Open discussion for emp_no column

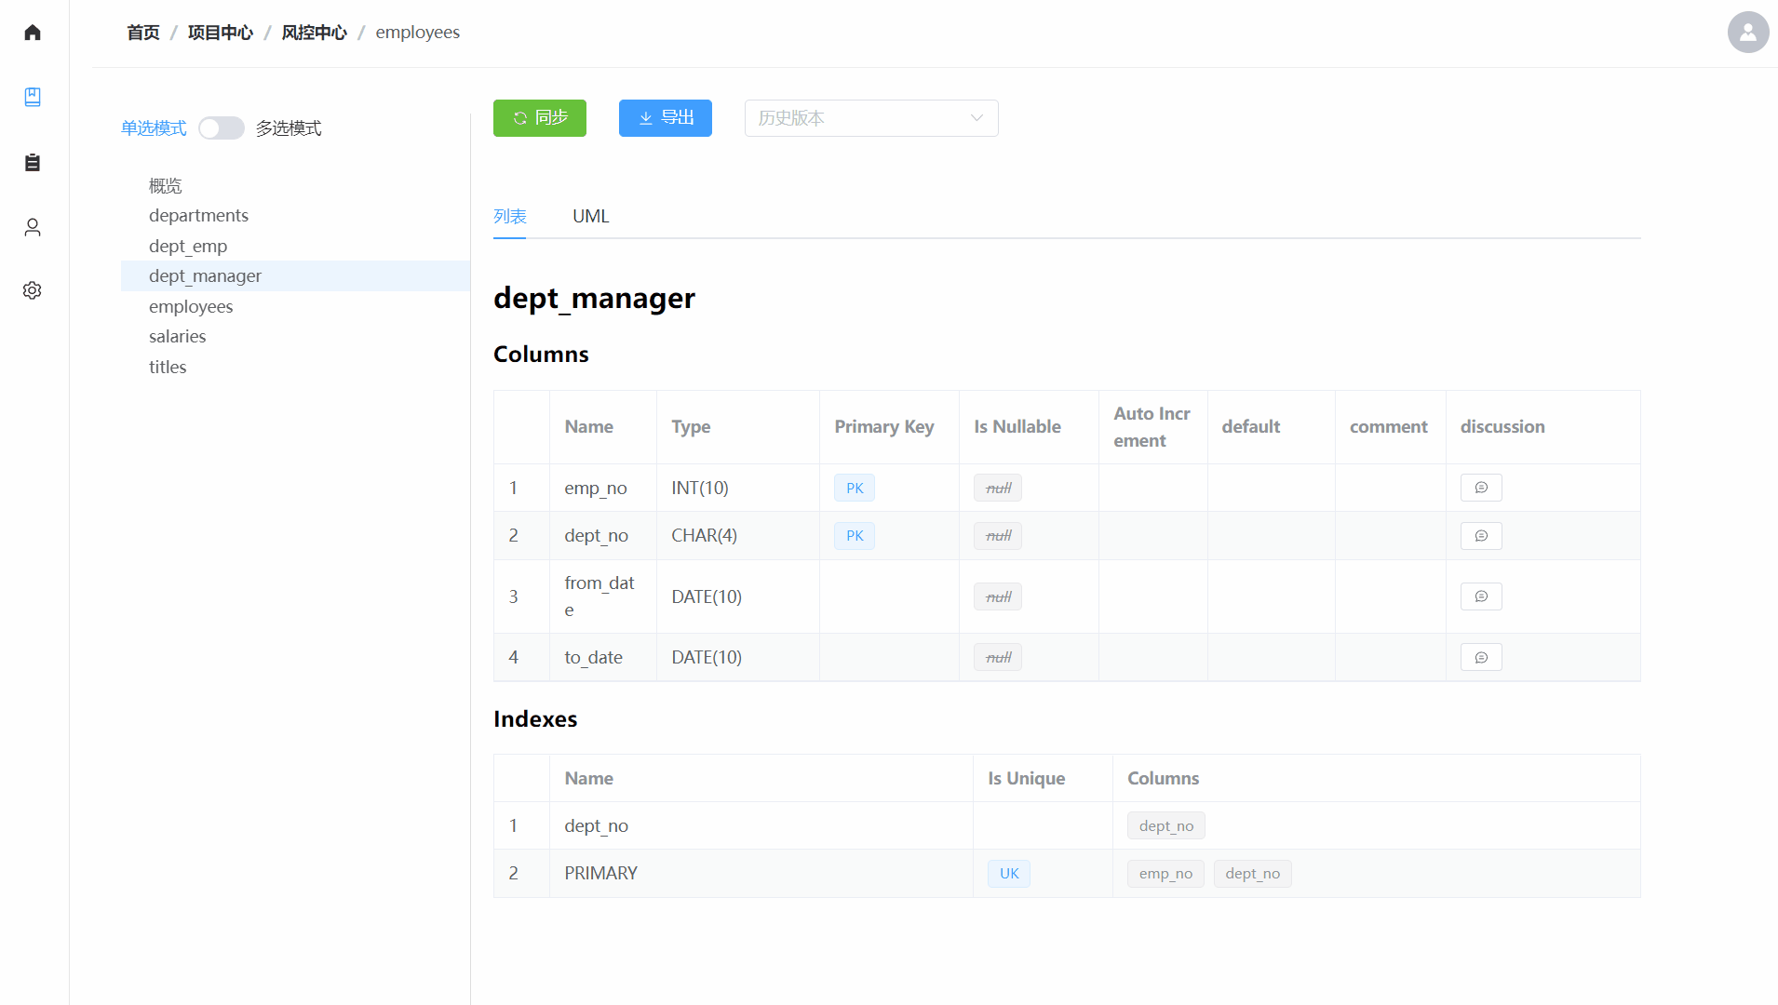coord(1480,488)
